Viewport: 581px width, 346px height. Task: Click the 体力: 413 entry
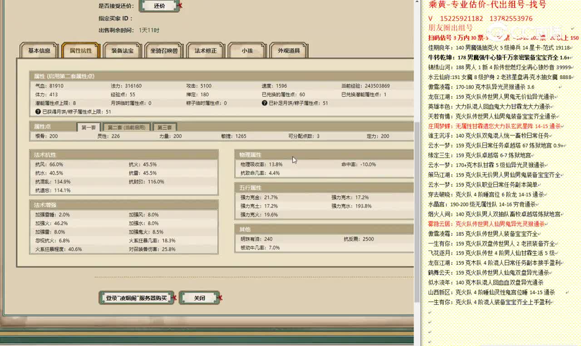[46, 94]
